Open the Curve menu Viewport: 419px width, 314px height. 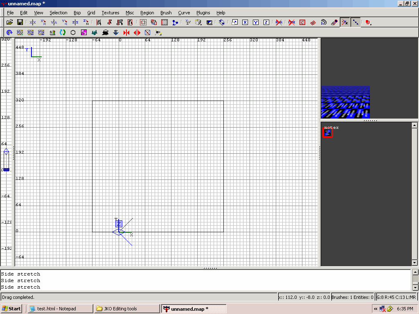184,13
